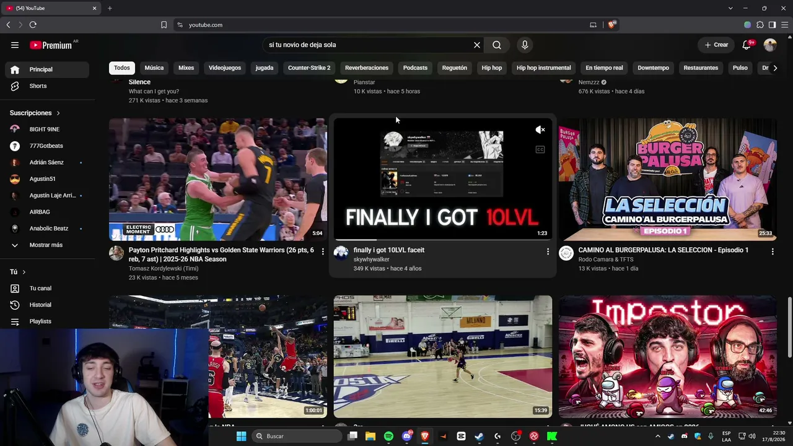This screenshot has width=793, height=446.
Task: Select the Counter-Strike 2 filter chip
Action: click(x=309, y=68)
